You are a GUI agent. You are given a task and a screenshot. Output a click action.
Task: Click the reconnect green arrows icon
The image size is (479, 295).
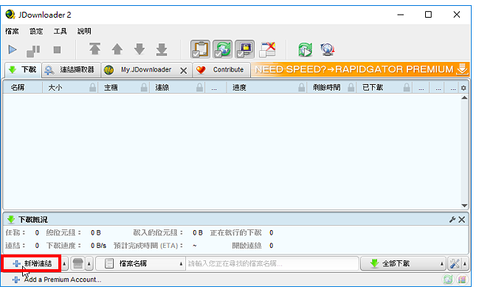pyautogui.click(x=305, y=49)
